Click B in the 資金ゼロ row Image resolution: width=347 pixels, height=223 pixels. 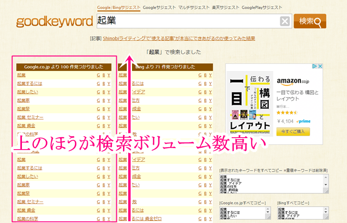[x=205, y=219]
